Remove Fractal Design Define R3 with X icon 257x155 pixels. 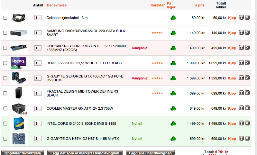coord(247,93)
